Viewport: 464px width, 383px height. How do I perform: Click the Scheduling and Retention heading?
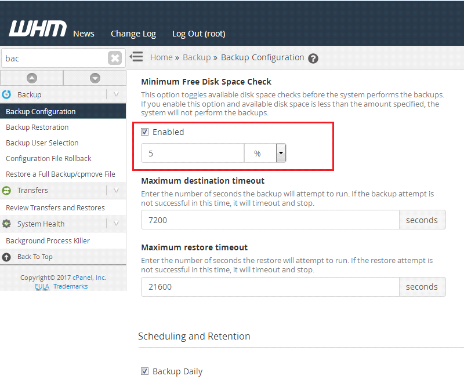point(194,336)
